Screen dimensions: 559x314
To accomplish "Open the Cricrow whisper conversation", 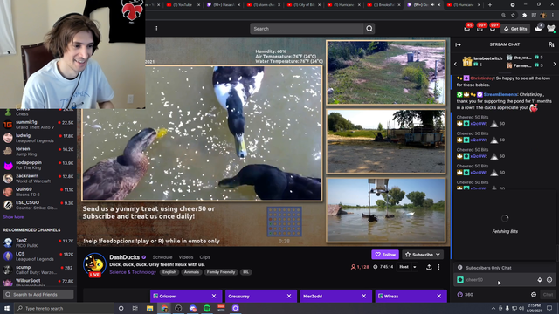I will tap(180, 297).
